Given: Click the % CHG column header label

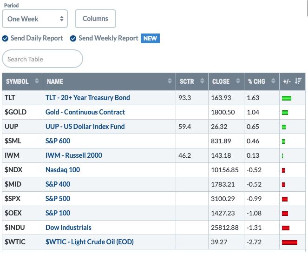Looking at the screenshot, I should [256, 81].
